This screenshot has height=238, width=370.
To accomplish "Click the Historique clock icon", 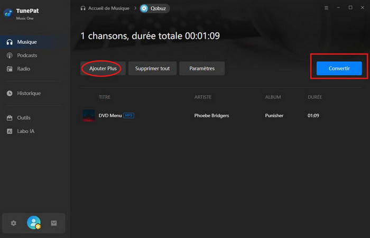I will click(10, 93).
